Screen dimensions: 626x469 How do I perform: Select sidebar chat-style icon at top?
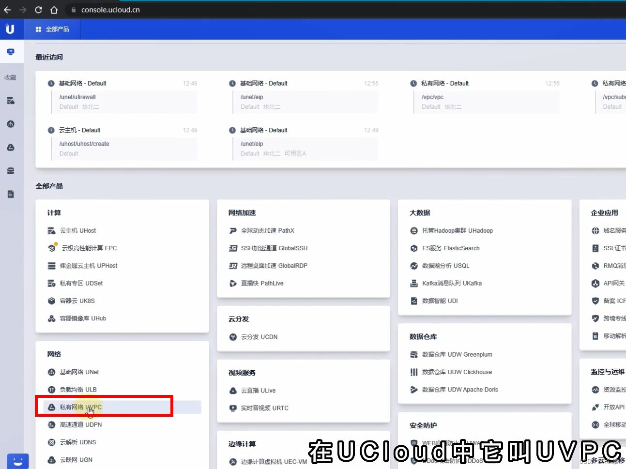click(11, 52)
